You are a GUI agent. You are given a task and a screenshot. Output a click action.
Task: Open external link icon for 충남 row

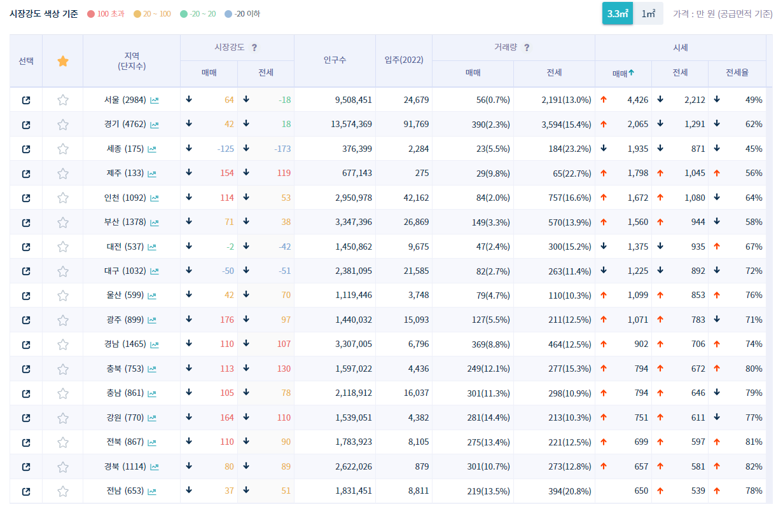coord(26,393)
